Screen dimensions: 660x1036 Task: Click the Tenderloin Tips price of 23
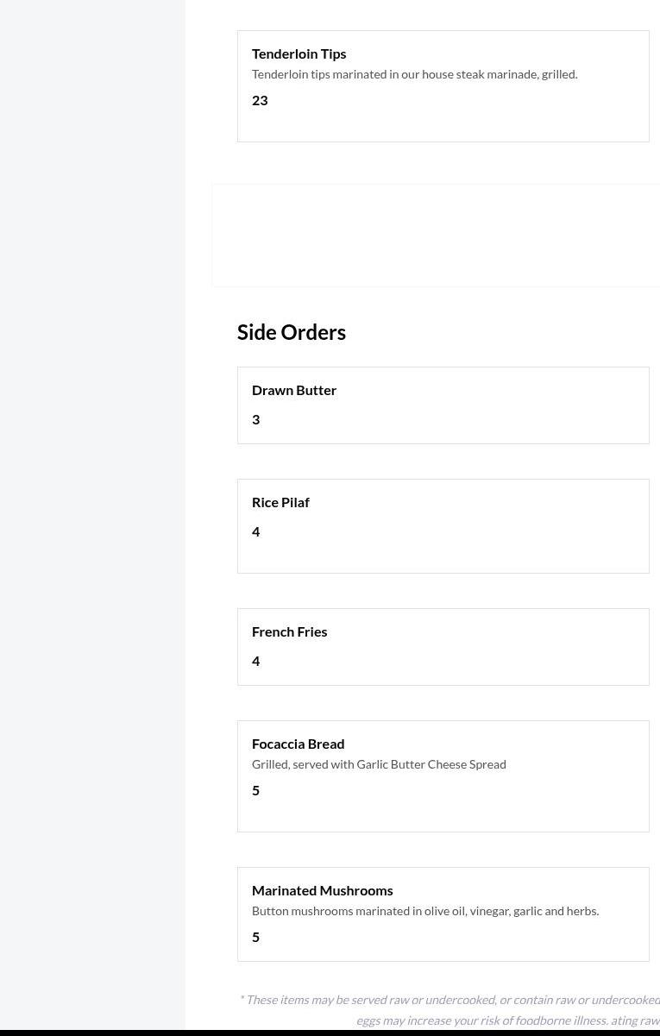click(x=260, y=100)
